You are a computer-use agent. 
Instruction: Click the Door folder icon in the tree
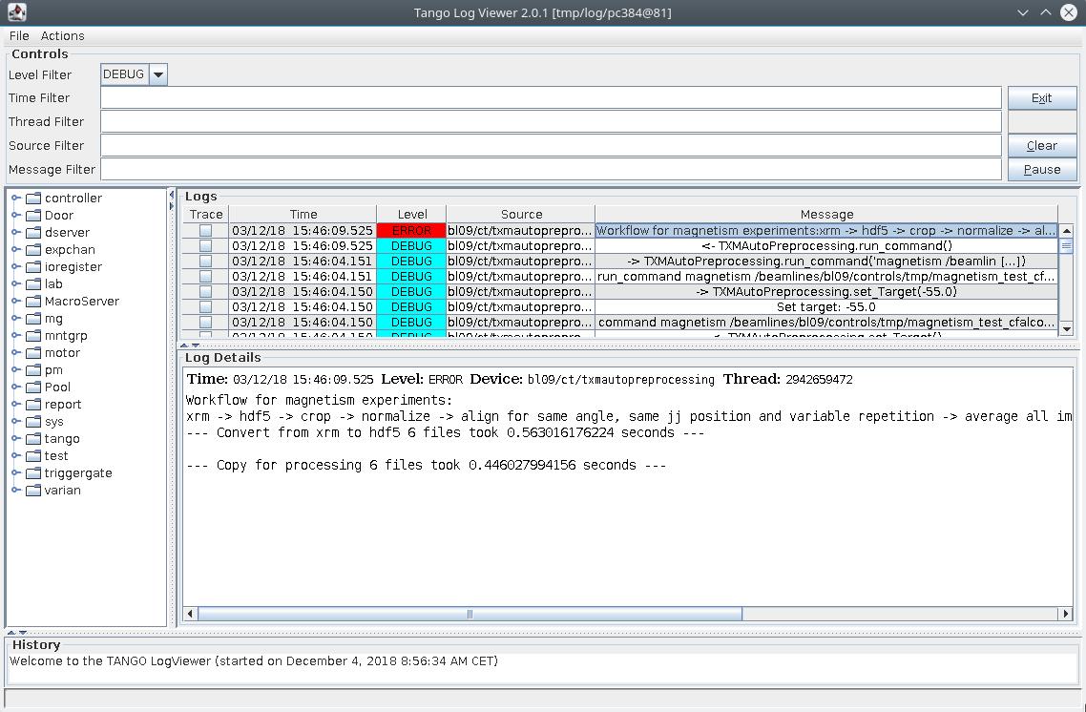click(x=31, y=215)
